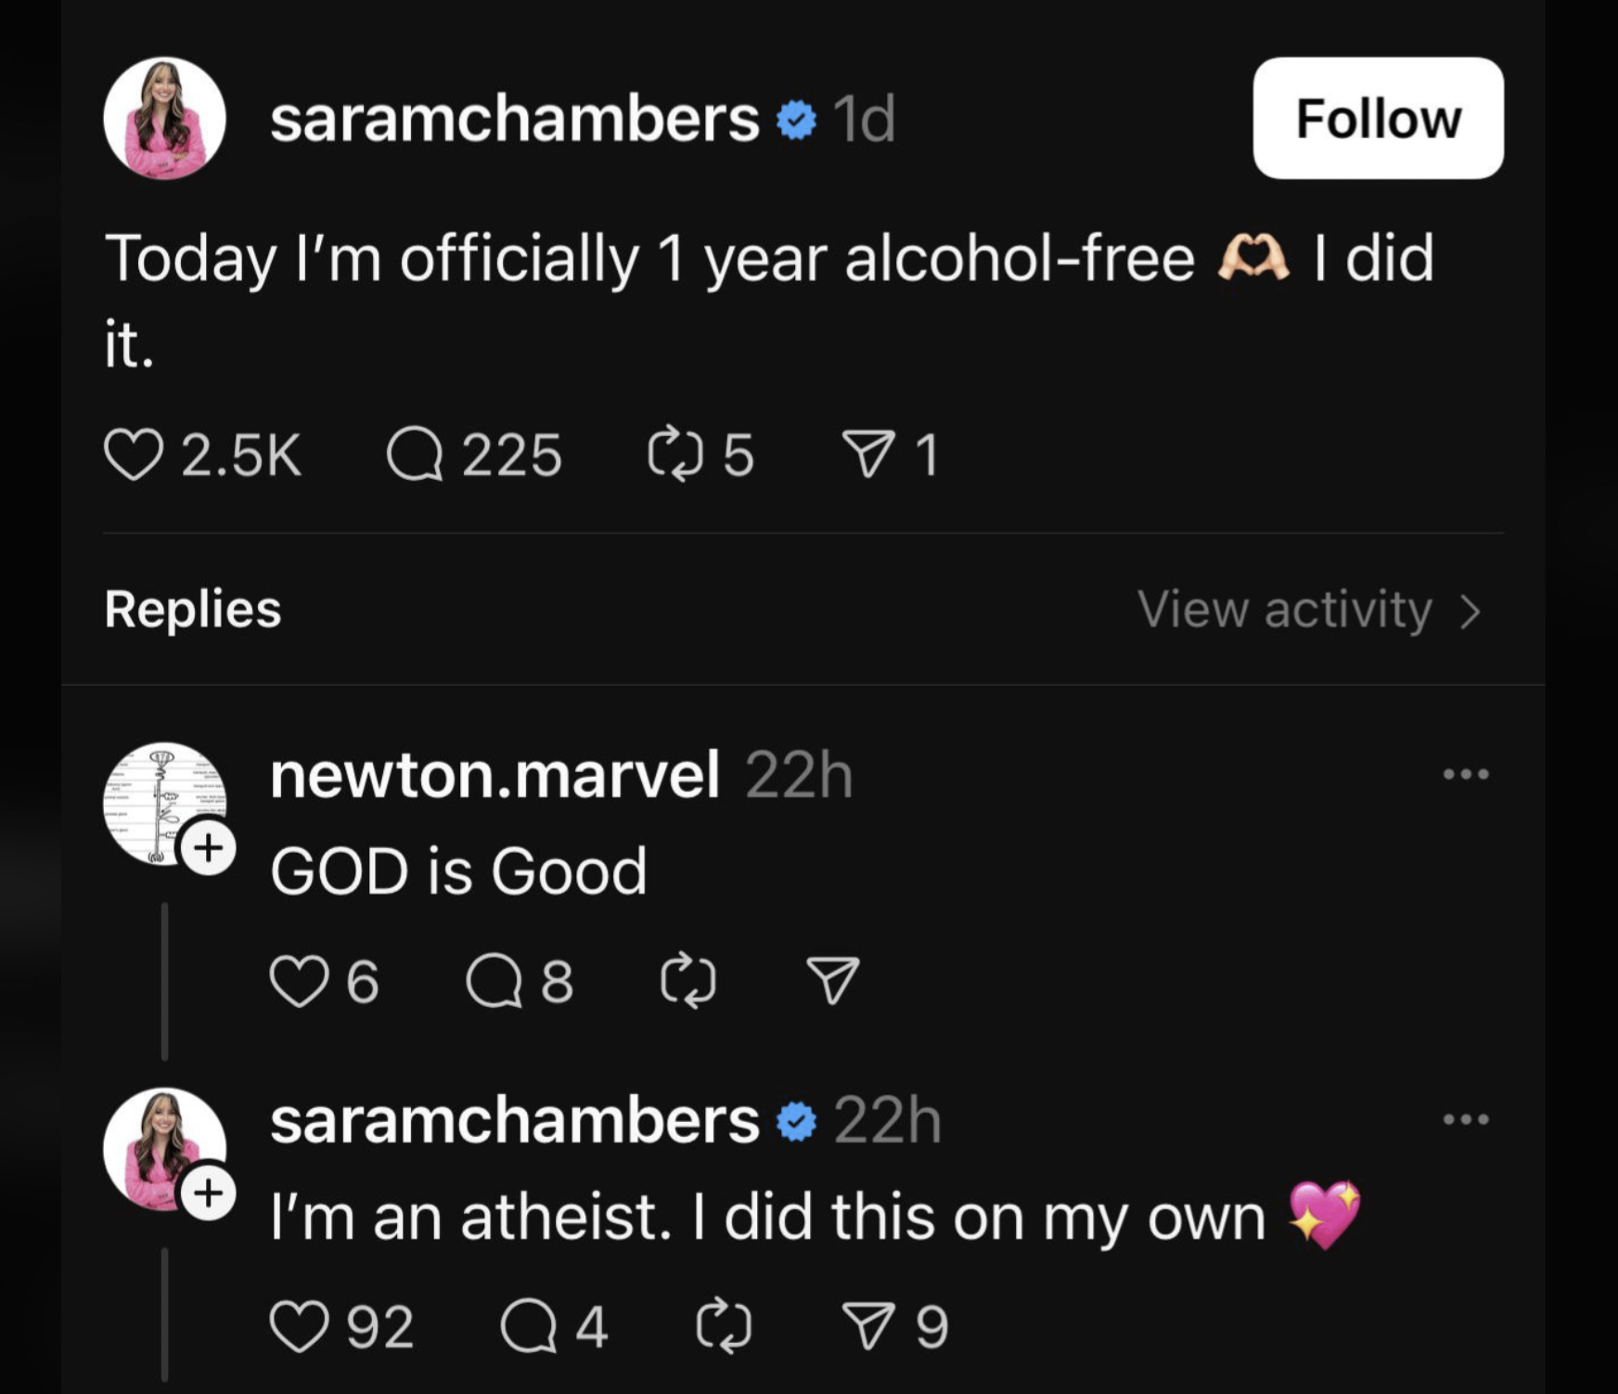Follow newton.marvel via avatar plus badge
Image resolution: width=1618 pixels, height=1394 pixels.
tap(208, 847)
